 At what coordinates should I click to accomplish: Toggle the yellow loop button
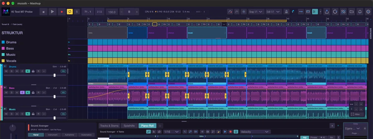[x=70, y=12]
